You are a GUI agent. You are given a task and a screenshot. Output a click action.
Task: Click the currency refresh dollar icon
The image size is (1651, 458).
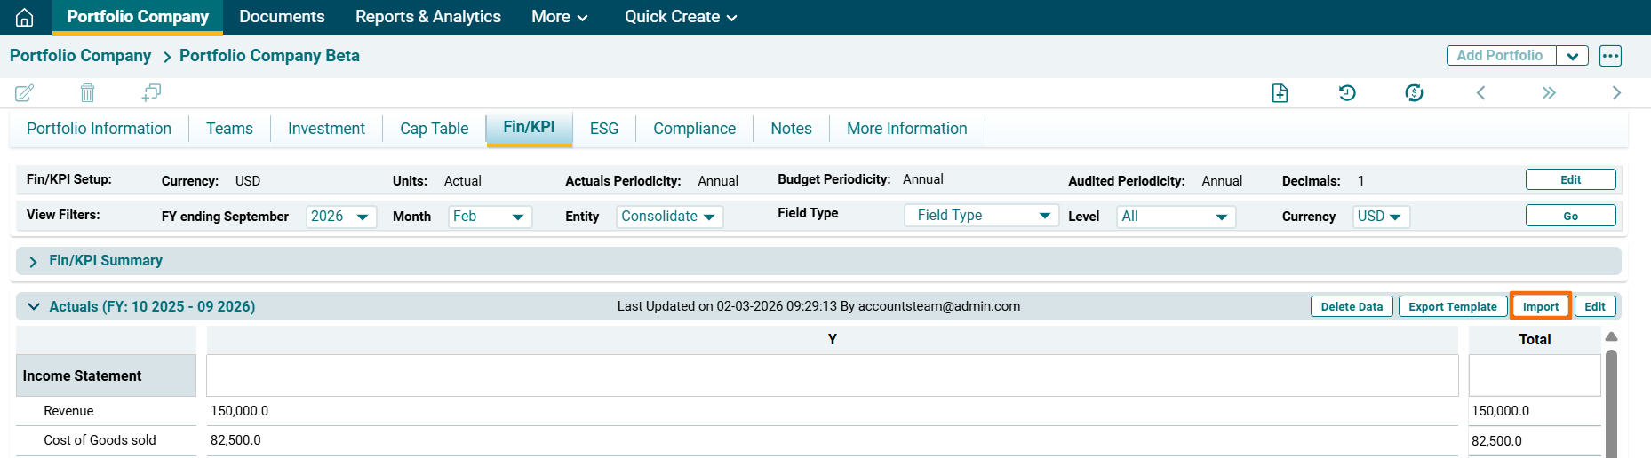[1414, 93]
